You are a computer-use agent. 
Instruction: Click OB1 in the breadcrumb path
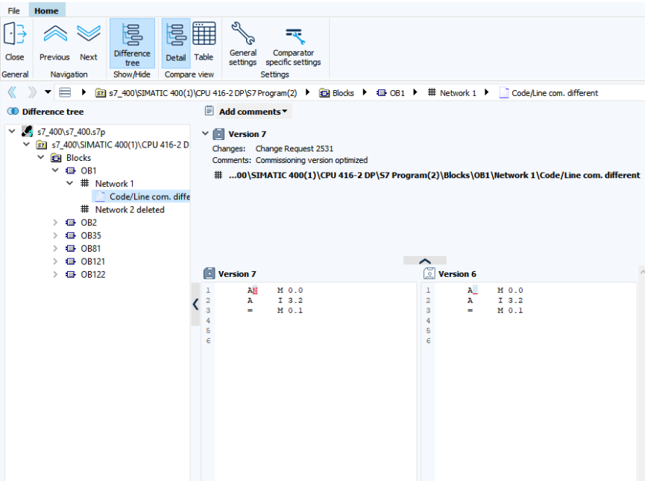[x=397, y=93]
